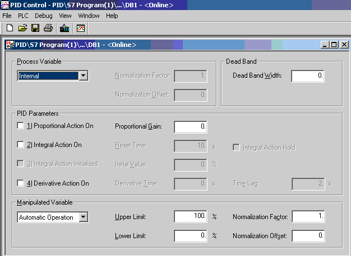Click the Time Lag input field
Image resolution: width=351 pixels, height=256 pixels.
[x=308, y=184]
